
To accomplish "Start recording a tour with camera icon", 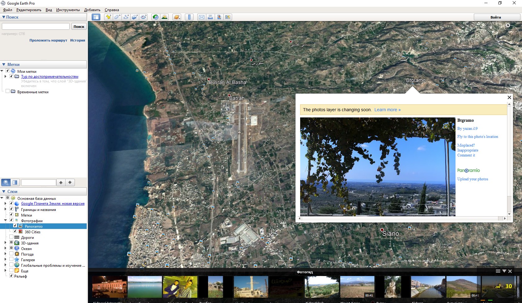I will point(143,17).
